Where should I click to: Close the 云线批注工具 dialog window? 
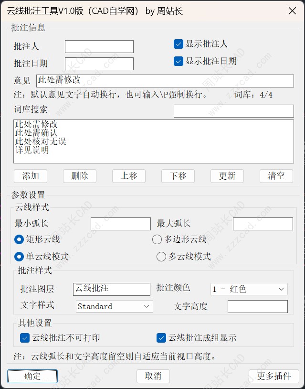coord(292,11)
